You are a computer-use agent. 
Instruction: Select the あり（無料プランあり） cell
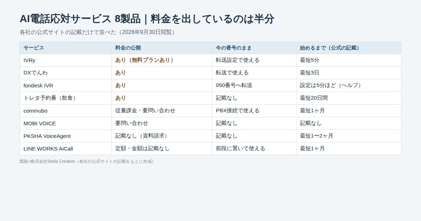click(162, 60)
